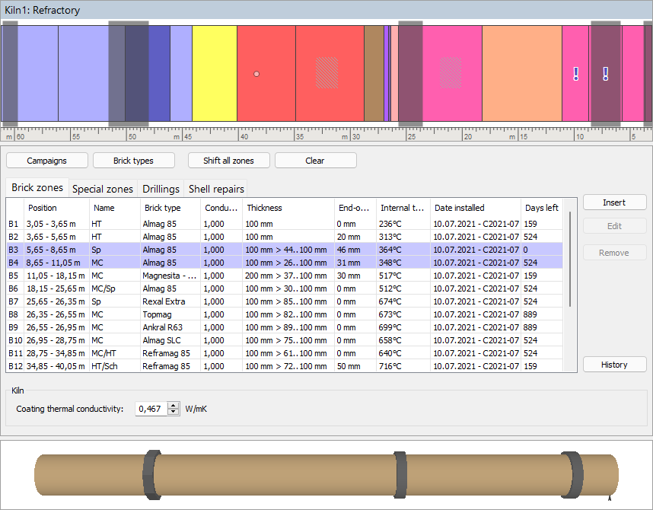Select the brown zone in the refractory map

point(374,73)
